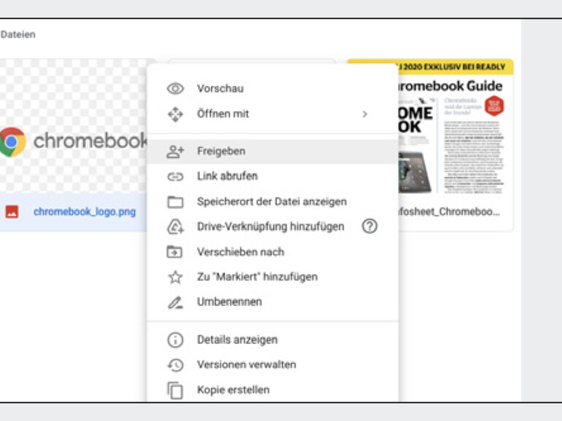Click the chain link icon beside Link abrufen

(175, 176)
